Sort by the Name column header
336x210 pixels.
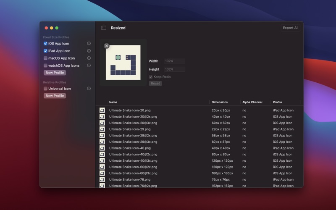click(x=113, y=102)
